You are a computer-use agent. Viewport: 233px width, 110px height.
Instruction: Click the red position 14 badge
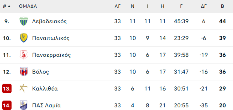(7, 105)
